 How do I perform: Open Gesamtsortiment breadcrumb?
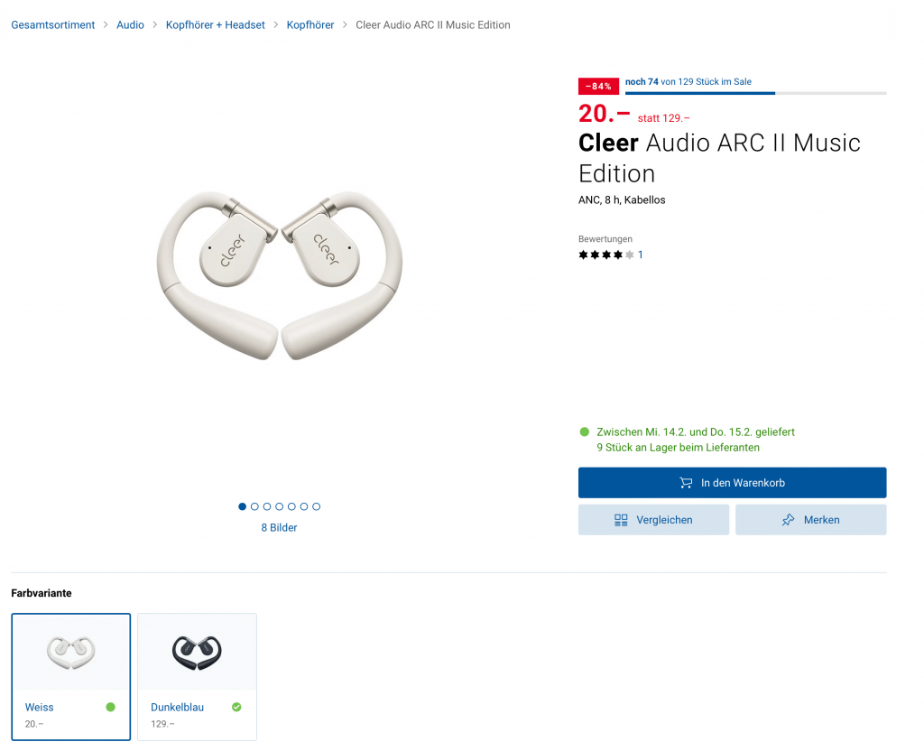click(52, 25)
